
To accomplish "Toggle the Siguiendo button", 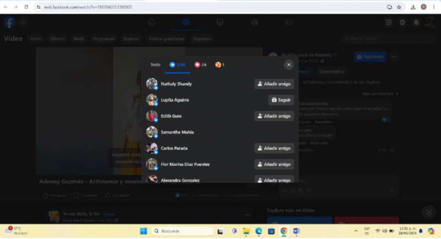I will pos(370,57).
